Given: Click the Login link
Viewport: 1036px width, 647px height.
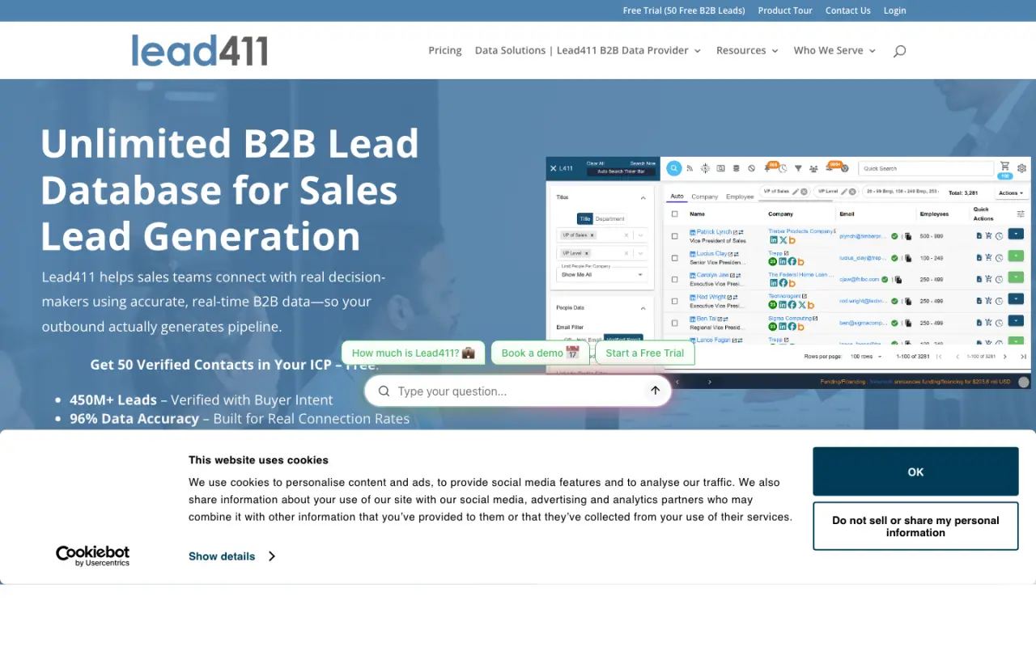Looking at the screenshot, I should (x=895, y=11).
